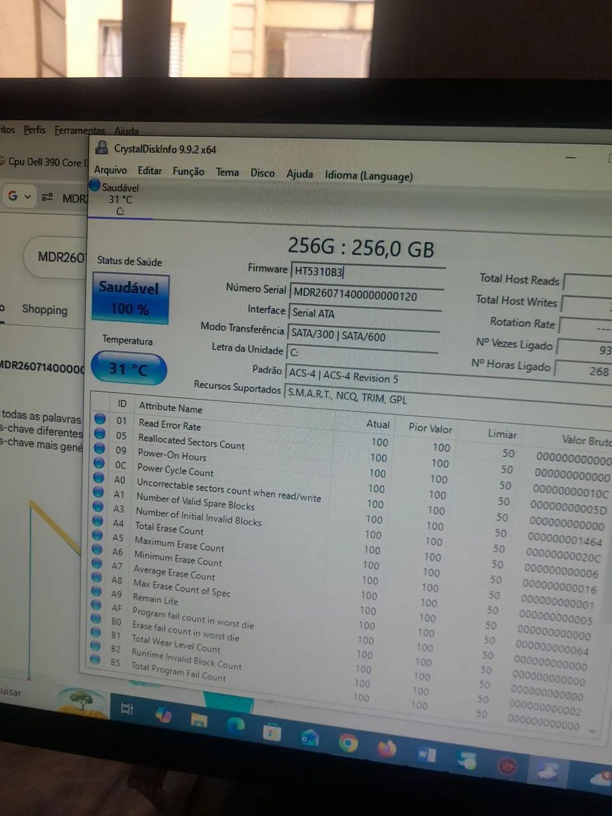612x816 pixels.
Task: Click status icon of Reallocated Sectors Count row
Action: point(99,433)
